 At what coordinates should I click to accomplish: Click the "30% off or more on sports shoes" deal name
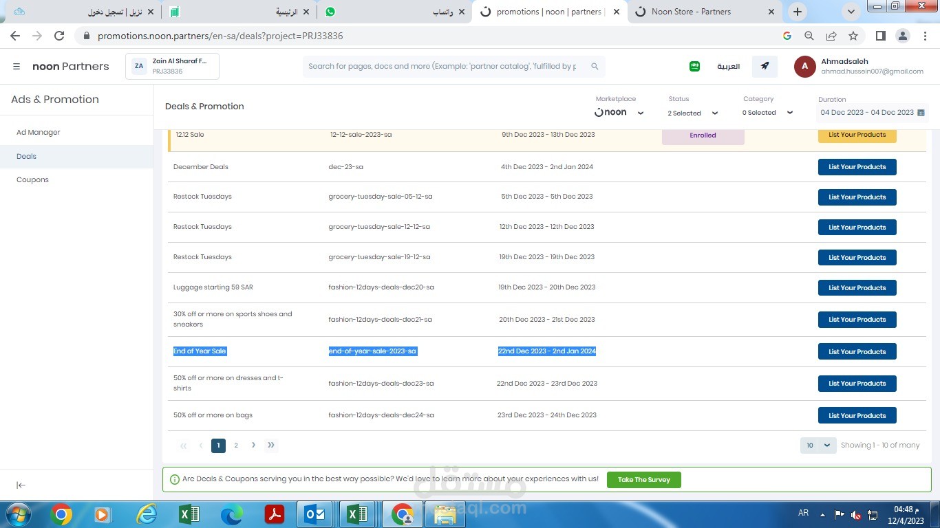[233, 319]
